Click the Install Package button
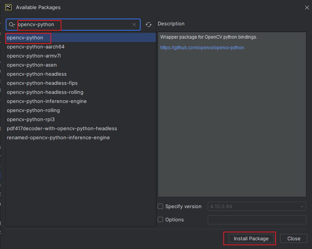 click(251, 238)
